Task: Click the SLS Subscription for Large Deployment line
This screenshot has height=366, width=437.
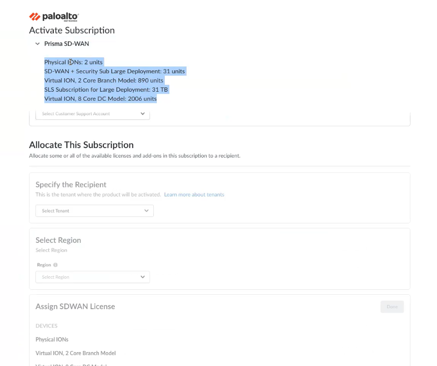Action: point(106,90)
